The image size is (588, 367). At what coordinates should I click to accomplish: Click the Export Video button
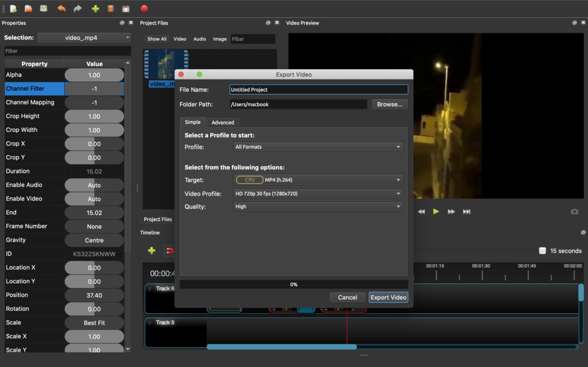tap(389, 298)
